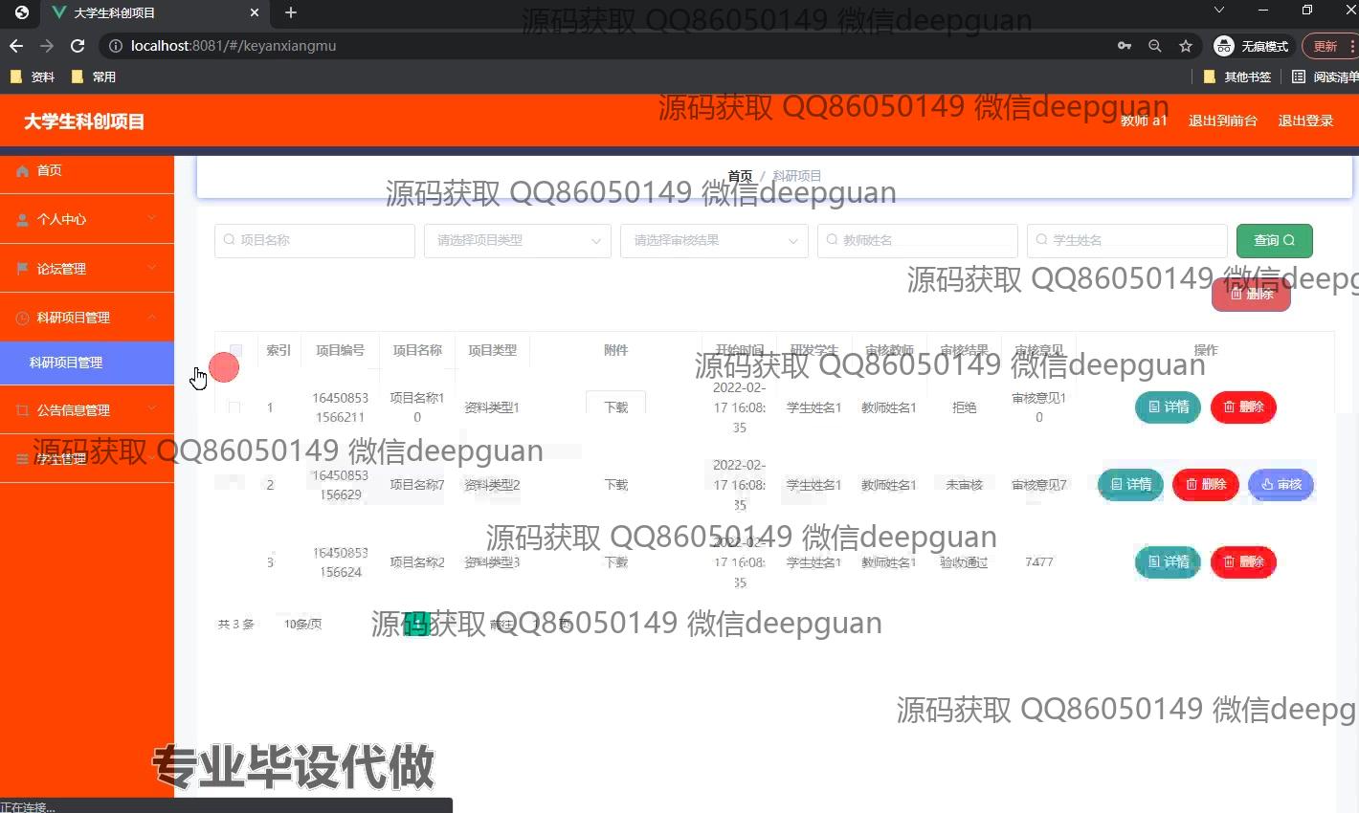Screen dimensions: 1359x813
Task: Expand the 个人中心 sidebar menu
Action: click(x=86, y=219)
